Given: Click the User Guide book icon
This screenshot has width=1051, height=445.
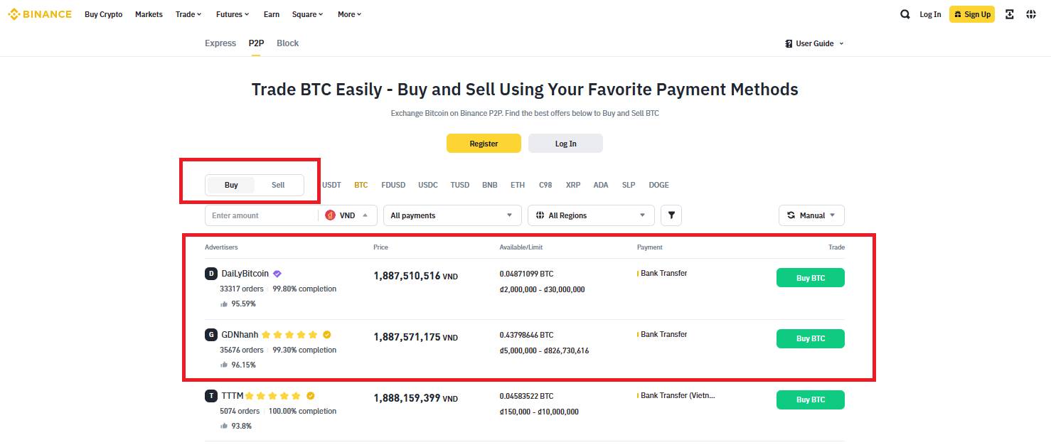Looking at the screenshot, I should pyautogui.click(x=789, y=43).
